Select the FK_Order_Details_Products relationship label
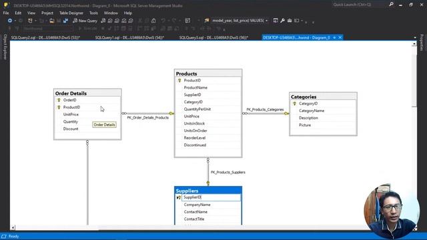This screenshot has width=427, height=240. pyautogui.click(x=148, y=117)
